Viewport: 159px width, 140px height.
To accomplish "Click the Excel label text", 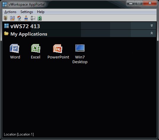I will point(36,57).
